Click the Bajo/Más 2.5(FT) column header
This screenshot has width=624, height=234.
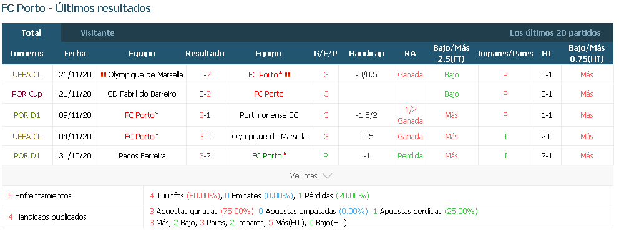[451, 53]
